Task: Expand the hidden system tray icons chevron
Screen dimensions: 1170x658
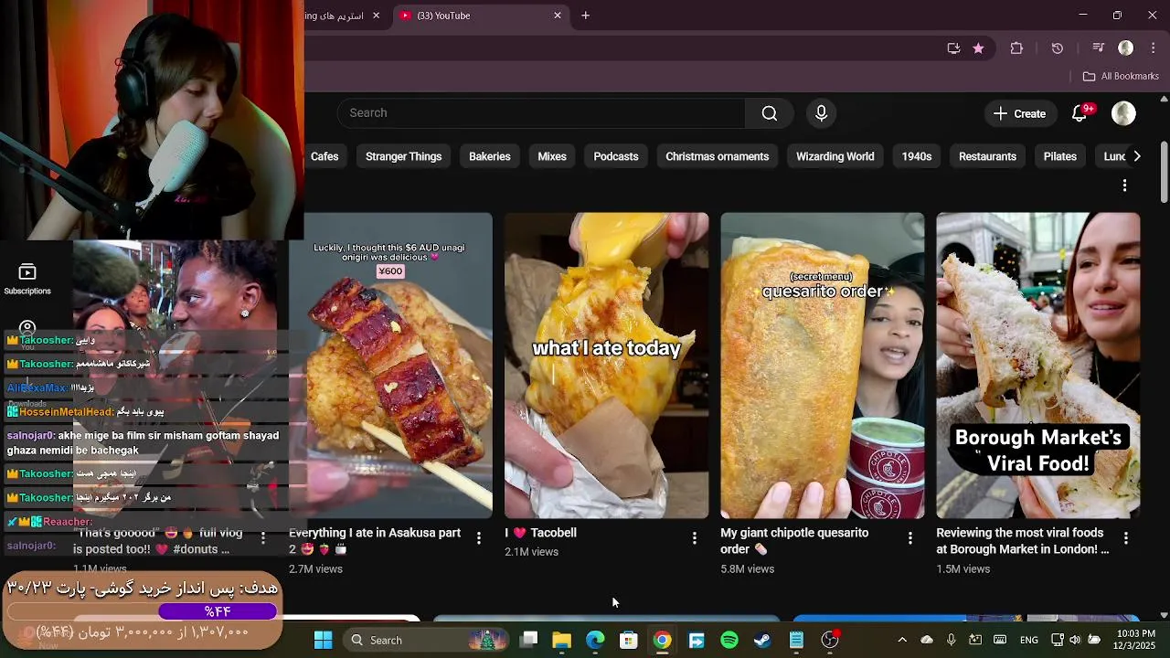Action: coord(902,640)
